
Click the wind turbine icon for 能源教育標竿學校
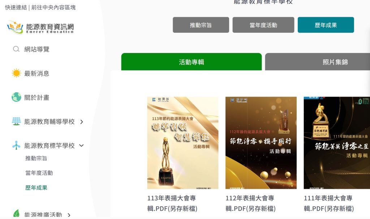click(16, 146)
